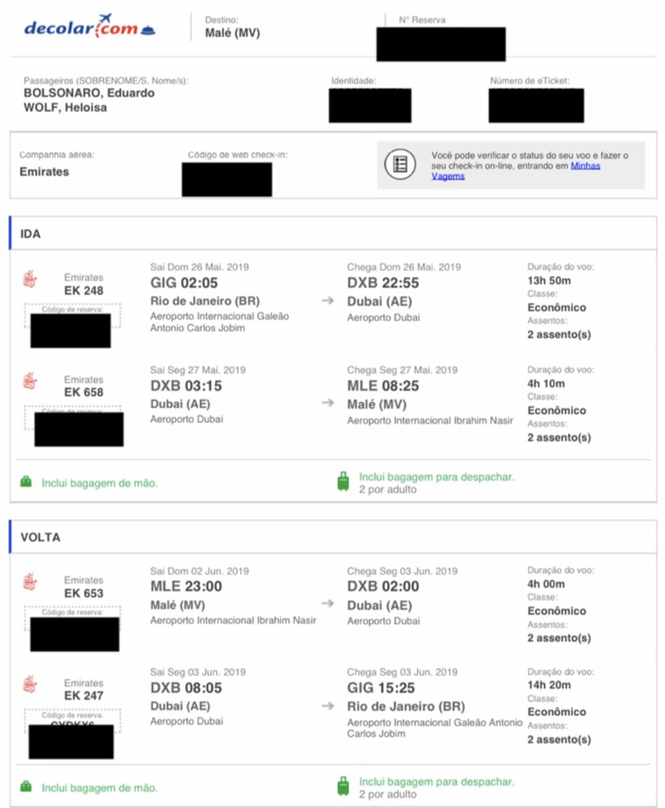Click 'Aeroporto Internacional Galeão Antonio Carlos Jobim' departure airport

coord(220,322)
